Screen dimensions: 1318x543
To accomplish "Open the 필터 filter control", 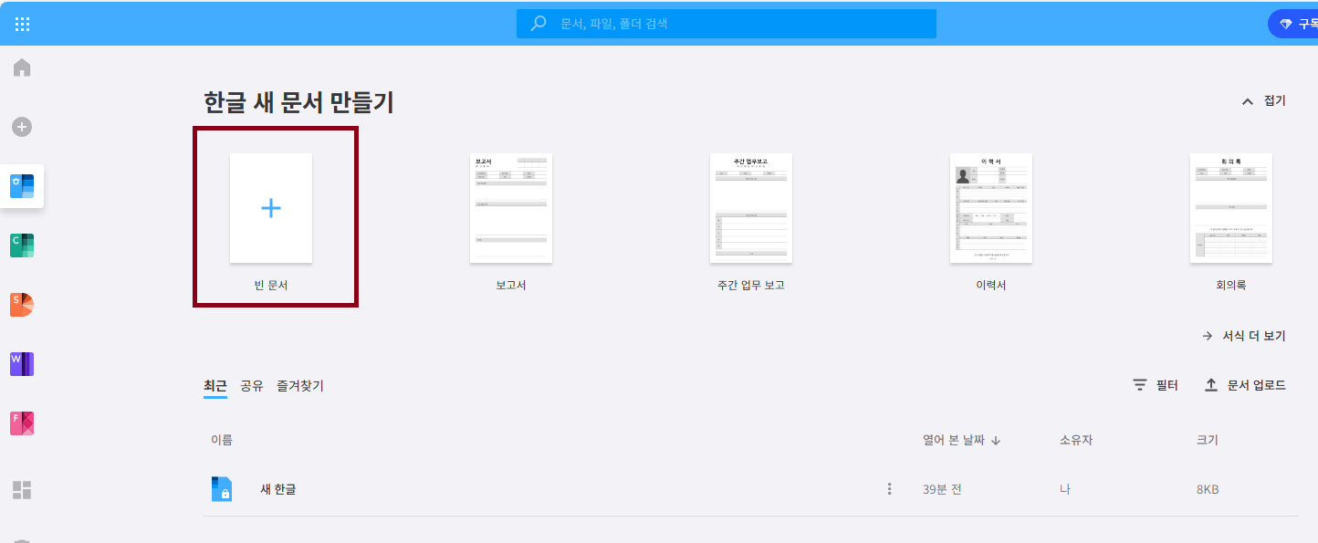I will point(1154,385).
